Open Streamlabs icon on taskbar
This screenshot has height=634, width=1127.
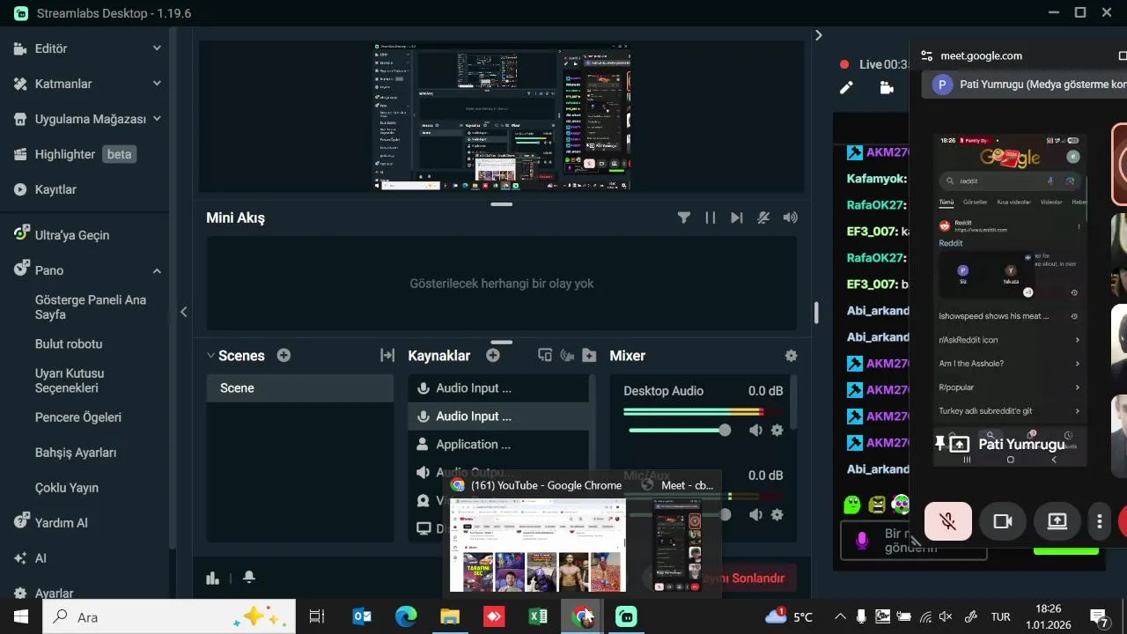coord(626,616)
